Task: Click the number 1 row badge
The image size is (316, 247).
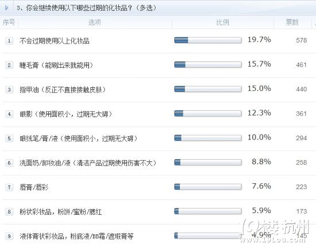Action: [x=9, y=41]
